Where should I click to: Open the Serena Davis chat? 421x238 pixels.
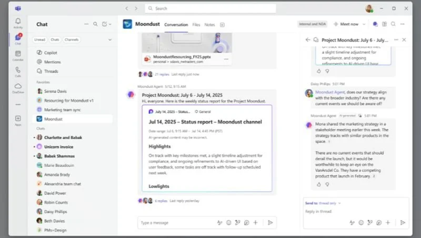pyautogui.click(x=73, y=91)
